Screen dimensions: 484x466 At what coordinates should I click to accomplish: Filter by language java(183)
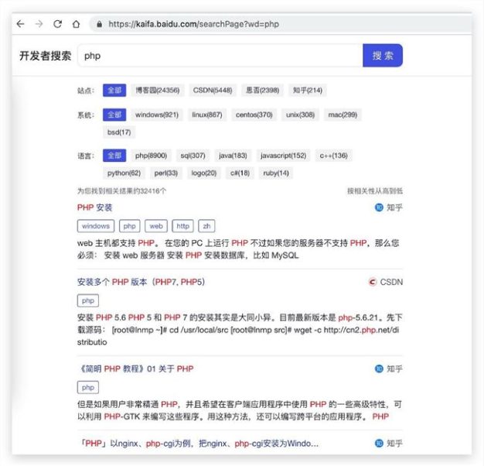tap(233, 156)
